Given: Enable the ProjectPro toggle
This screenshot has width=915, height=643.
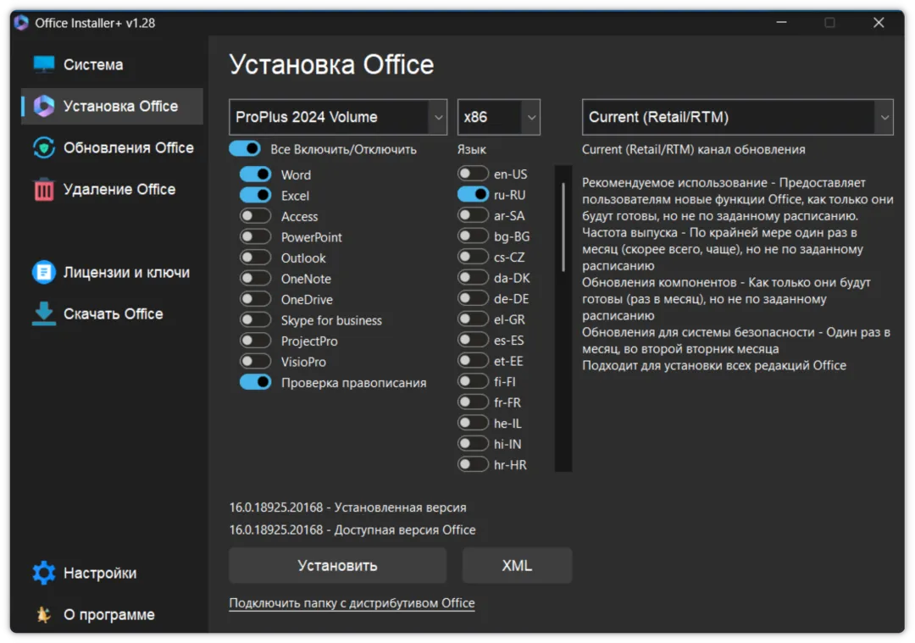Looking at the screenshot, I should [x=256, y=341].
